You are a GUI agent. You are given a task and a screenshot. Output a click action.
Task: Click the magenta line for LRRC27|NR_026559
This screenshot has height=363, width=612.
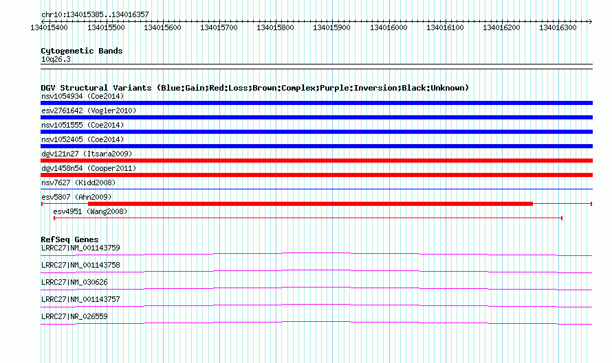(316, 323)
